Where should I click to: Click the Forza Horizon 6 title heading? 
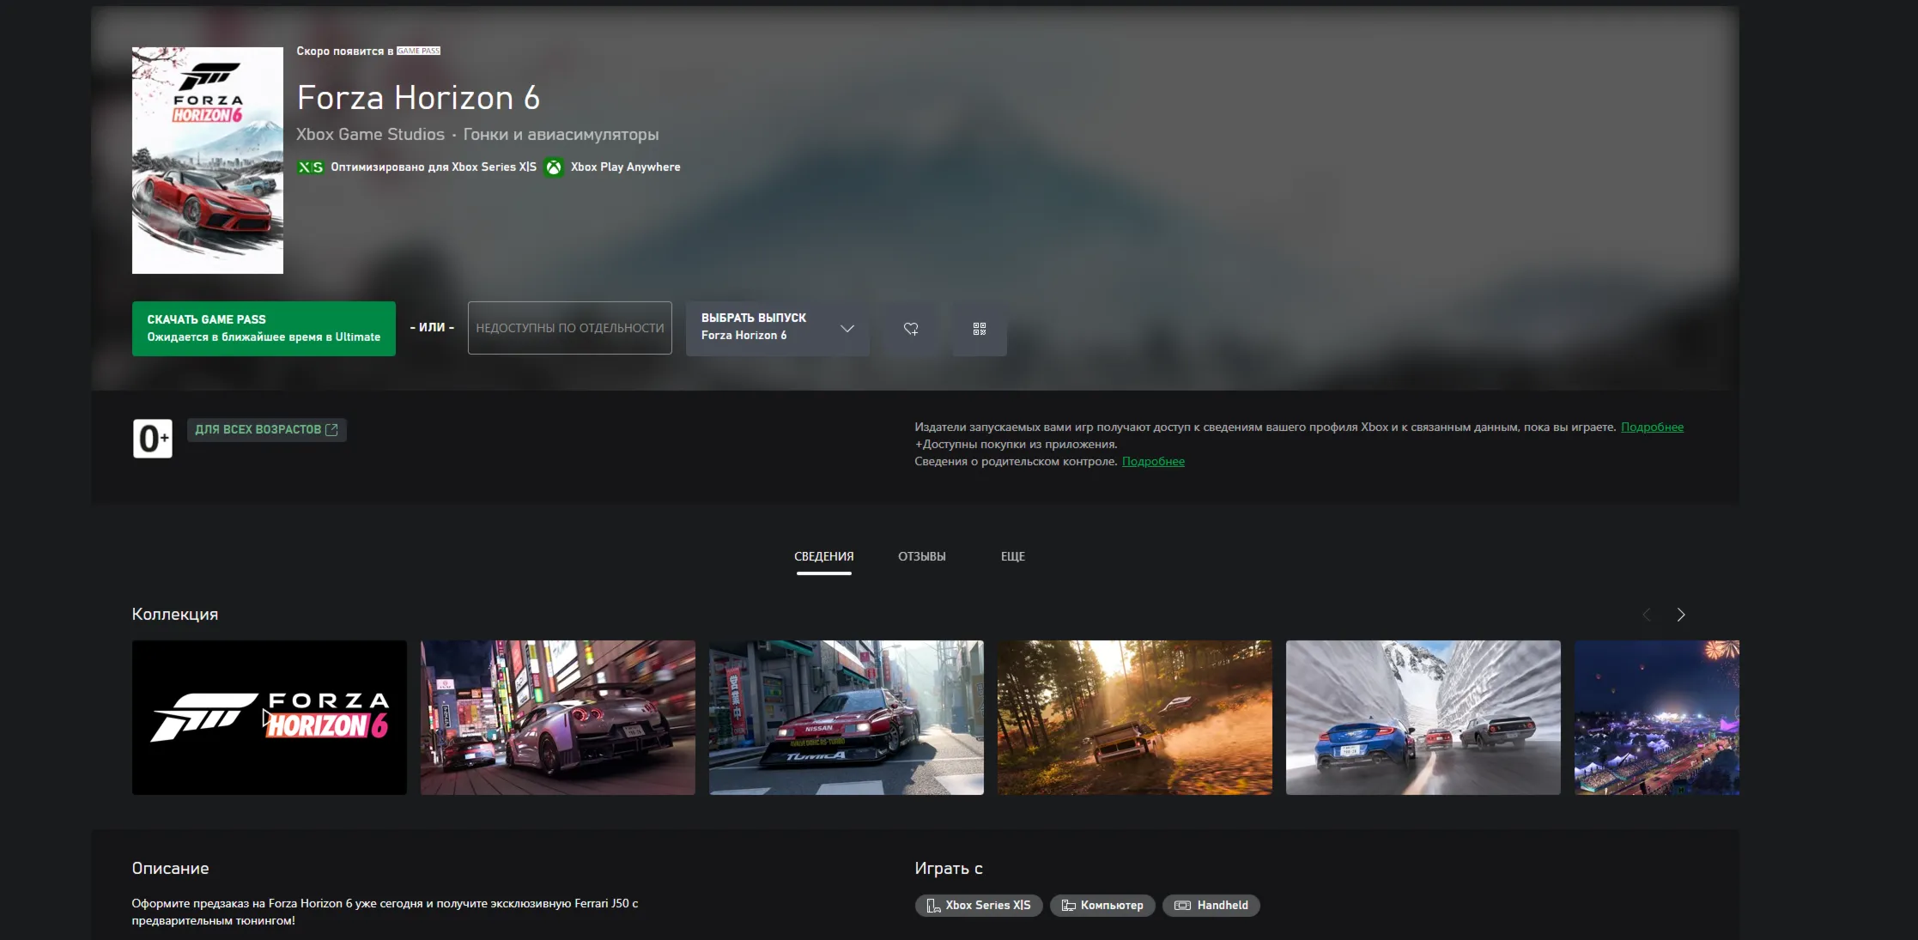coord(419,98)
